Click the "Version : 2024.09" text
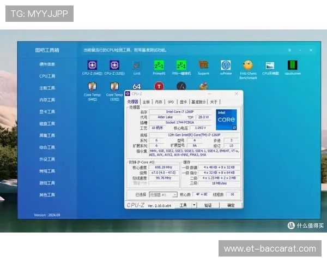Image resolution: width=327 pixels, height=262 pixels. coord(47,215)
